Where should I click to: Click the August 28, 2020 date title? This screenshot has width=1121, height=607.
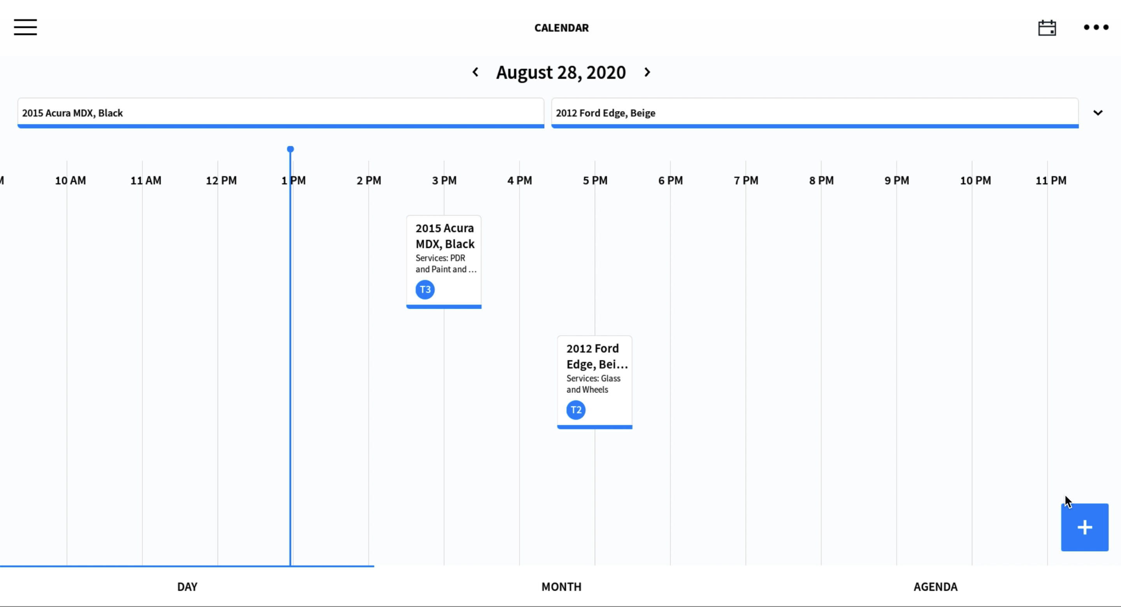pyautogui.click(x=560, y=72)
